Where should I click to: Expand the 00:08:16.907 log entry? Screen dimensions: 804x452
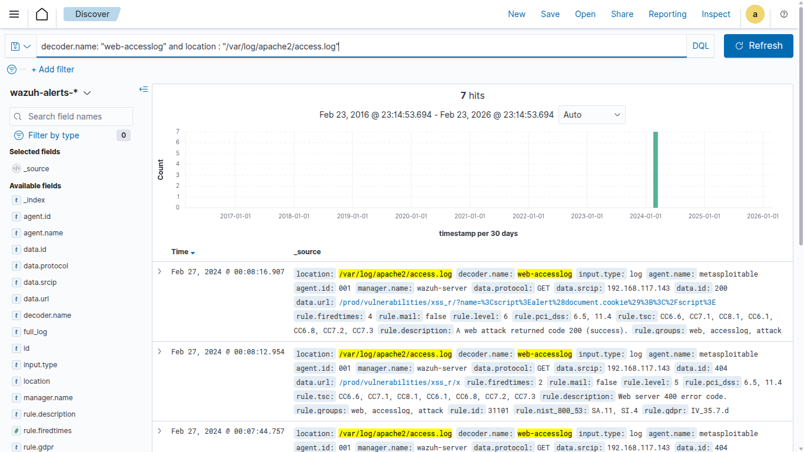159,271
